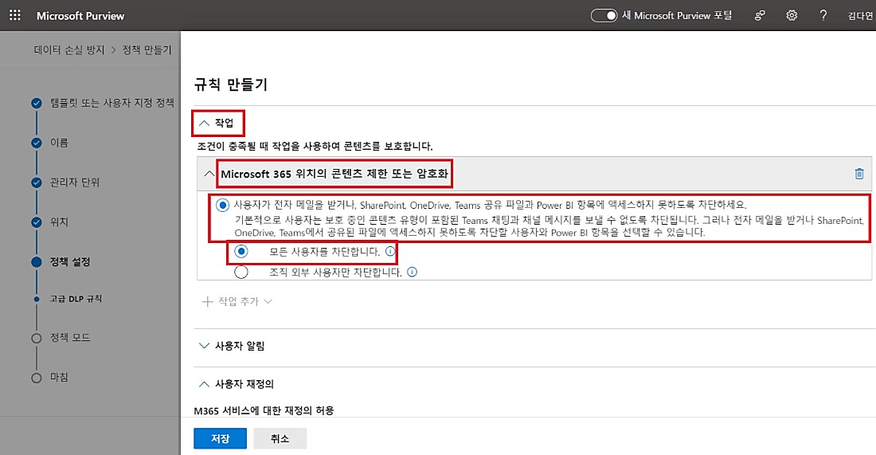Delete the Microsoft 365 content restriction action
This screenshot has height=455, width=876.
click(x=858, y=174)
